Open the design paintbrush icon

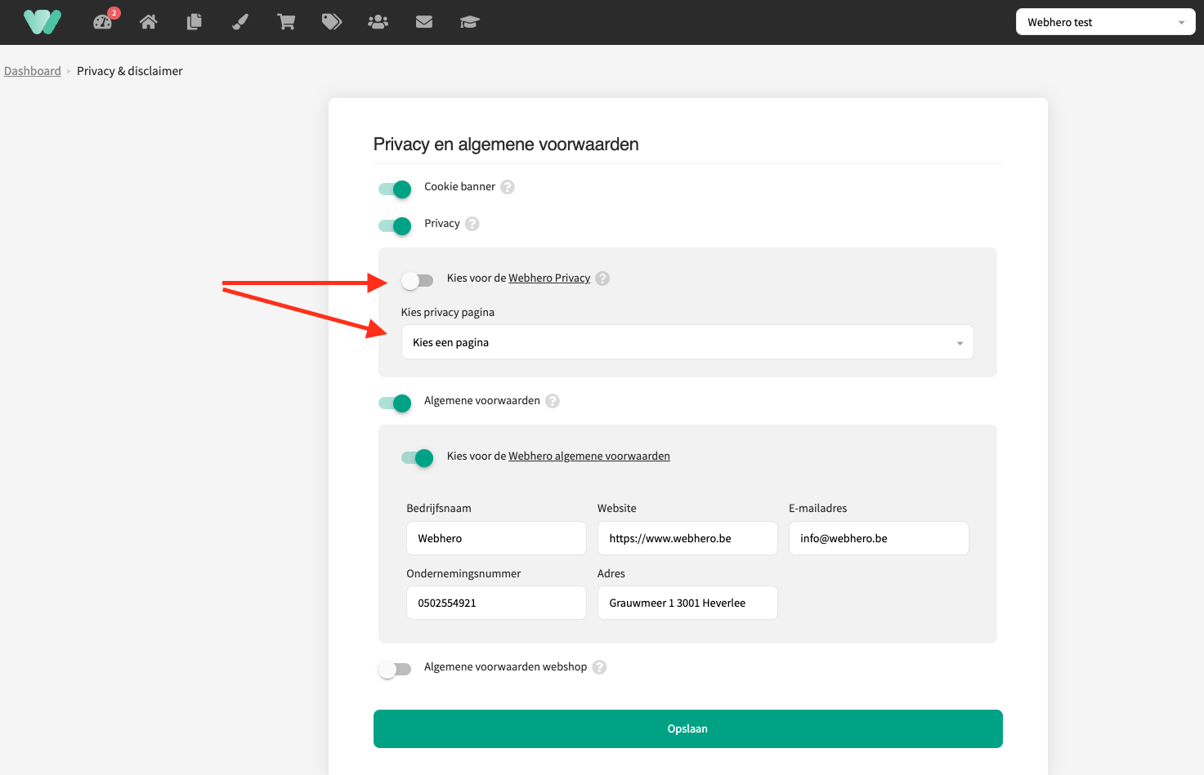(x=239, y=22)
